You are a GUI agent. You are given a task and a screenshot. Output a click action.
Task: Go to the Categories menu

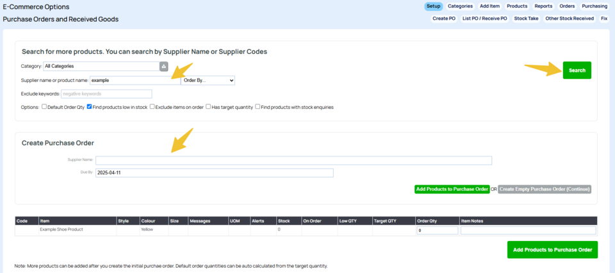pos(460,6)
